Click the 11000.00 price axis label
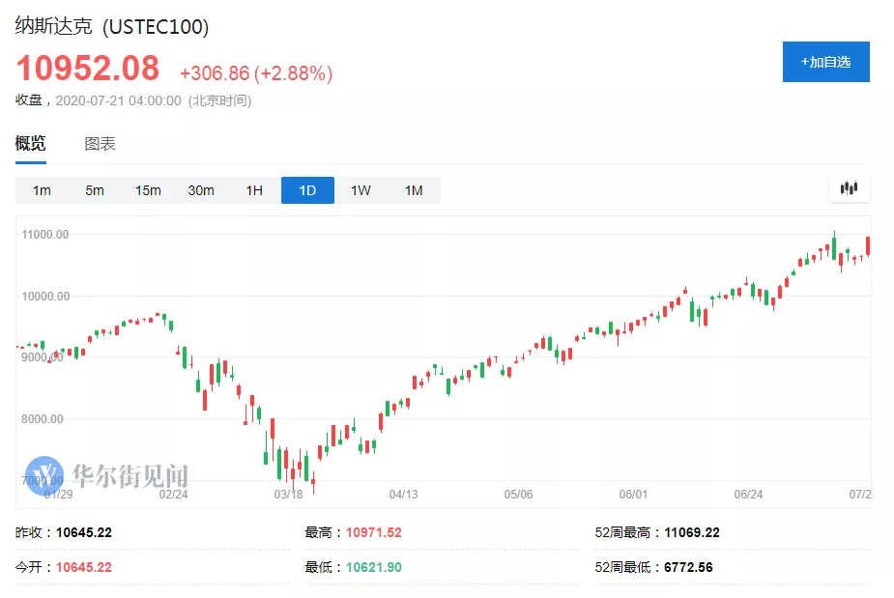 click(x=45, y=235)
